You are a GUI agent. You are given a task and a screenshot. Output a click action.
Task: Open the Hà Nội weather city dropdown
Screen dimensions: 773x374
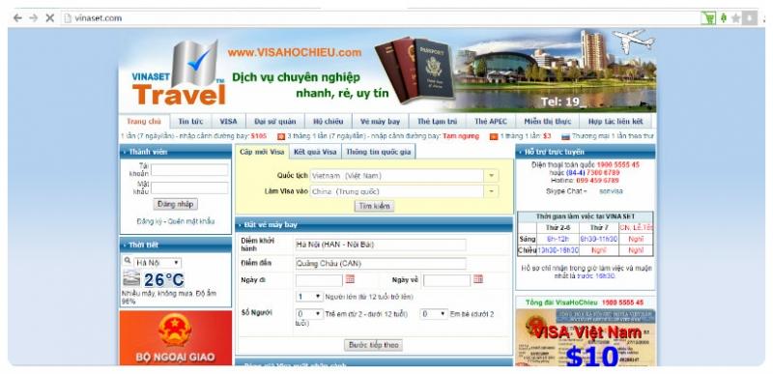(x=157, y=263)
